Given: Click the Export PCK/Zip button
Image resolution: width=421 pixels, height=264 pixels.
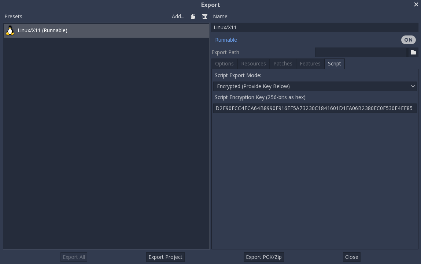Looking at the screenshot, I should (264, 257).
